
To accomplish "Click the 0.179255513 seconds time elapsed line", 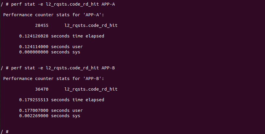I will pyautogui.click(x=61, y=100).
